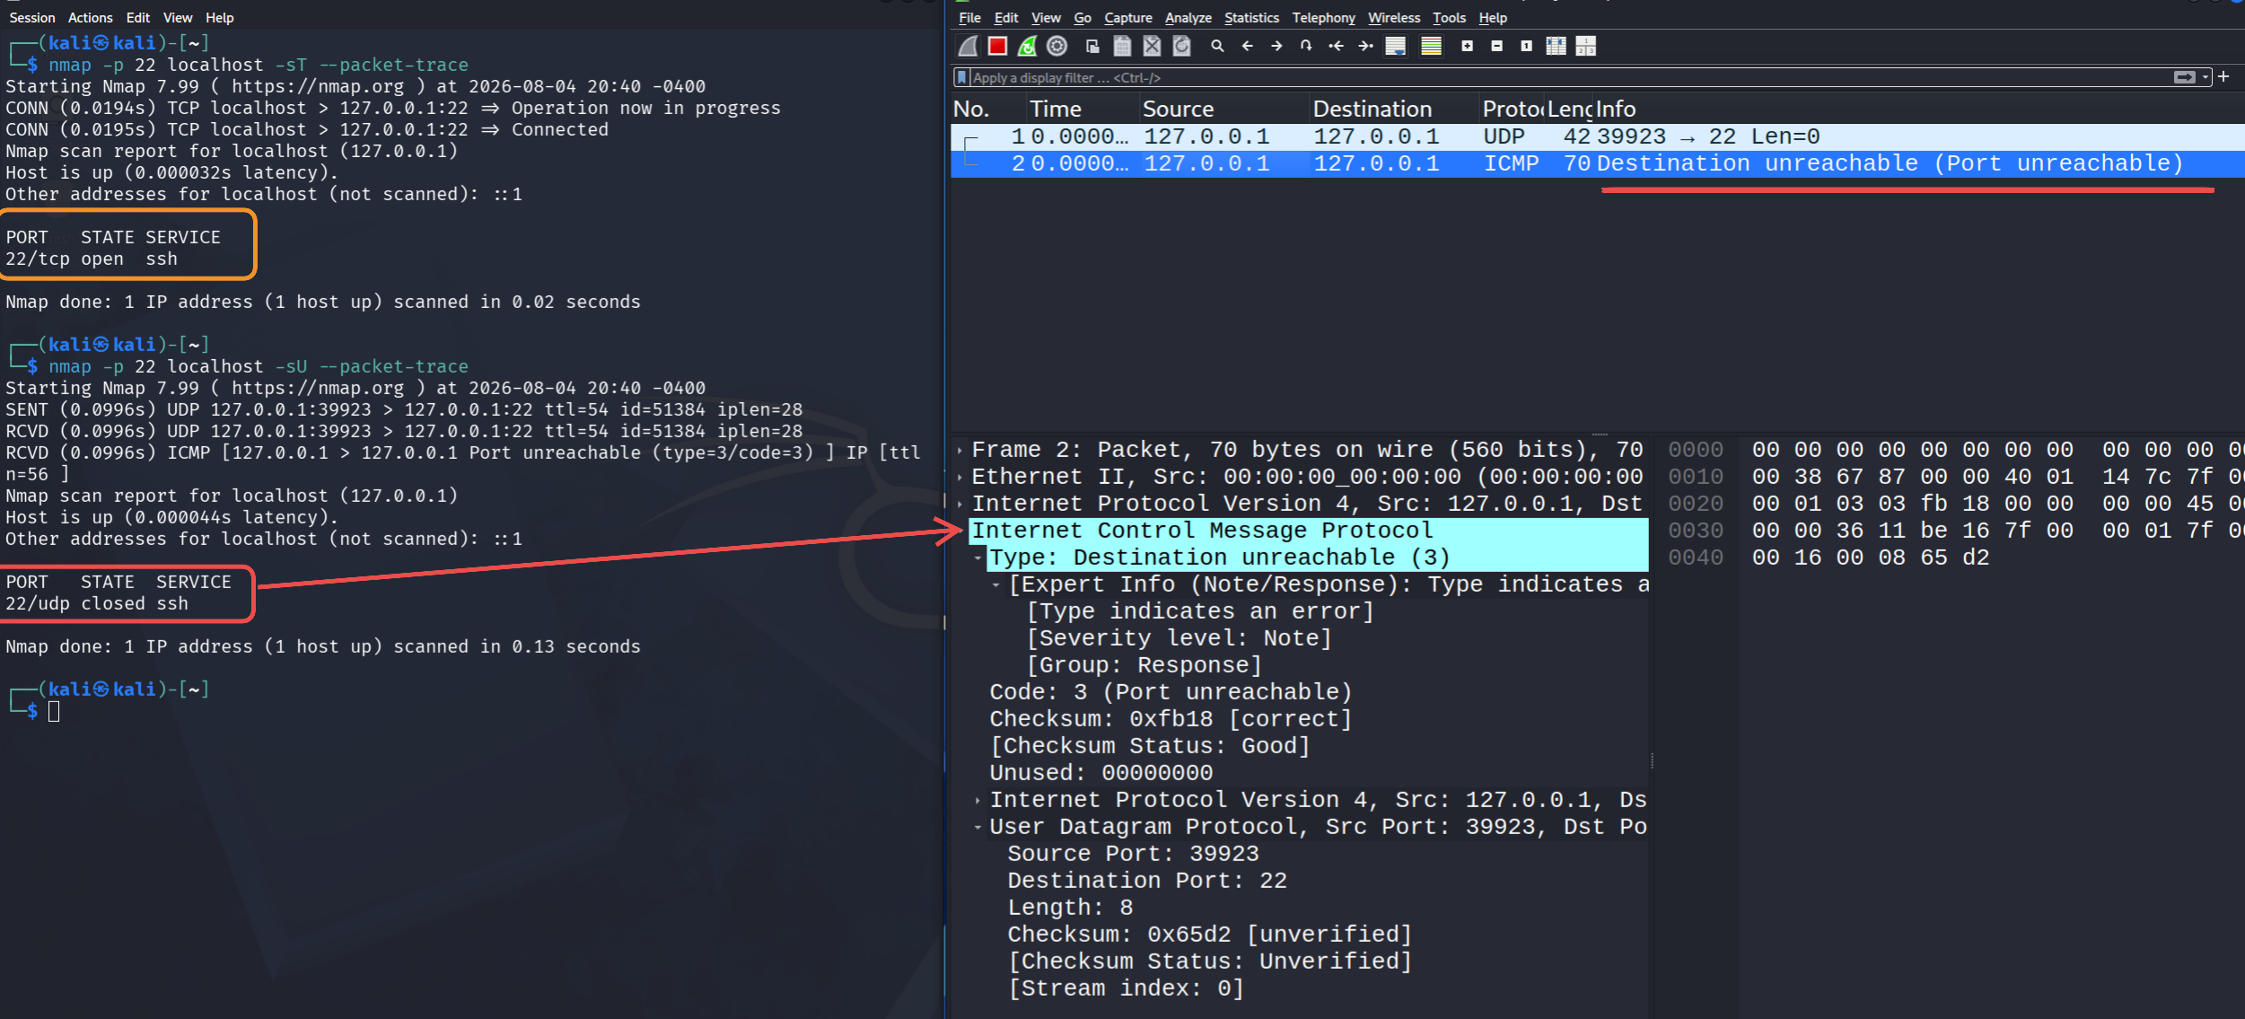2245x1019 pixels.
Task: Sort packets by the Source column header
Action: (1224, 109)
